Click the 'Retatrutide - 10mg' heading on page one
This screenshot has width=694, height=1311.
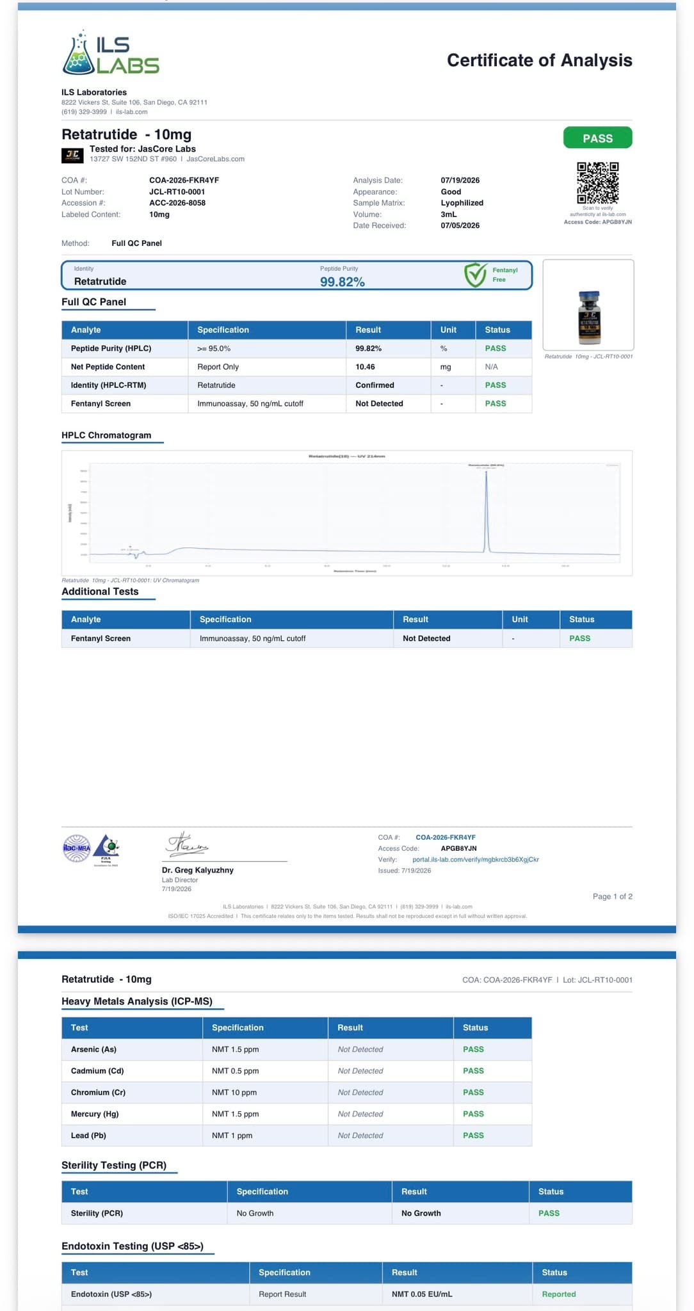click(x=126, y=134)
